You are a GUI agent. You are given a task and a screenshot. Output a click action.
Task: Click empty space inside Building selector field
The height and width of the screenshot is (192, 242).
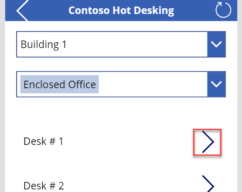click(136, 45)
